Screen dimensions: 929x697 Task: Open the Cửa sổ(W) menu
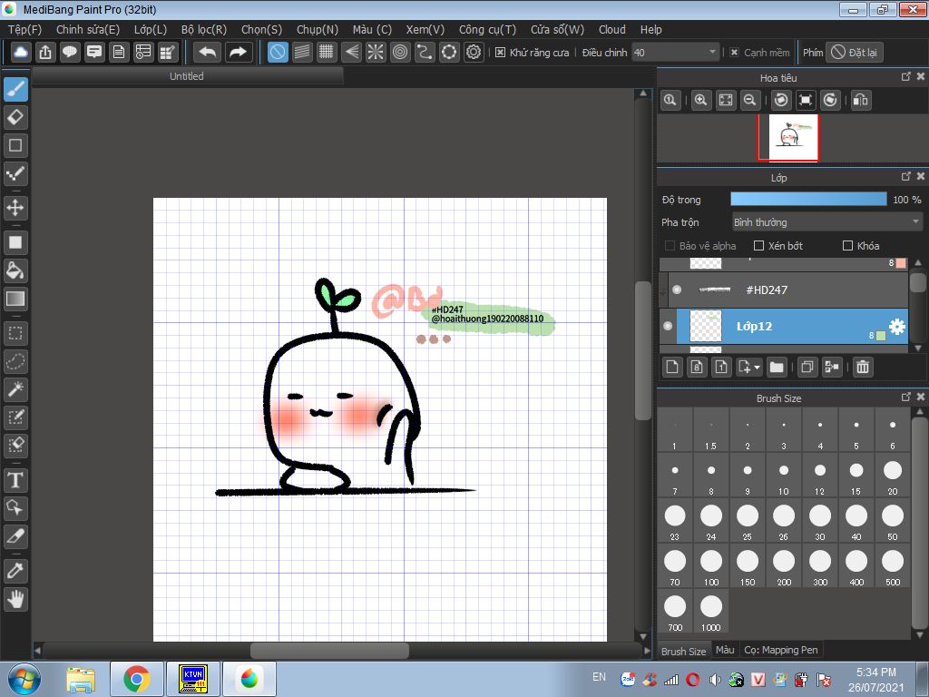(x=557, y=30)
